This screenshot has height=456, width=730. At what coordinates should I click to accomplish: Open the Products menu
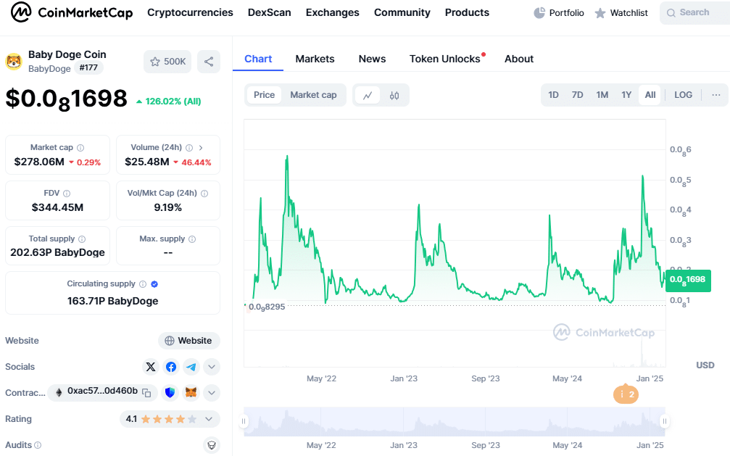(467, 12)
